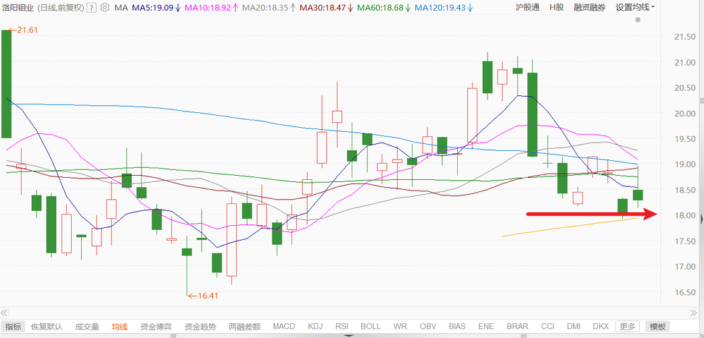704x338 pixels.
Task: Switch to the 资金趋势 tab
Action: [x=200, y=327]
